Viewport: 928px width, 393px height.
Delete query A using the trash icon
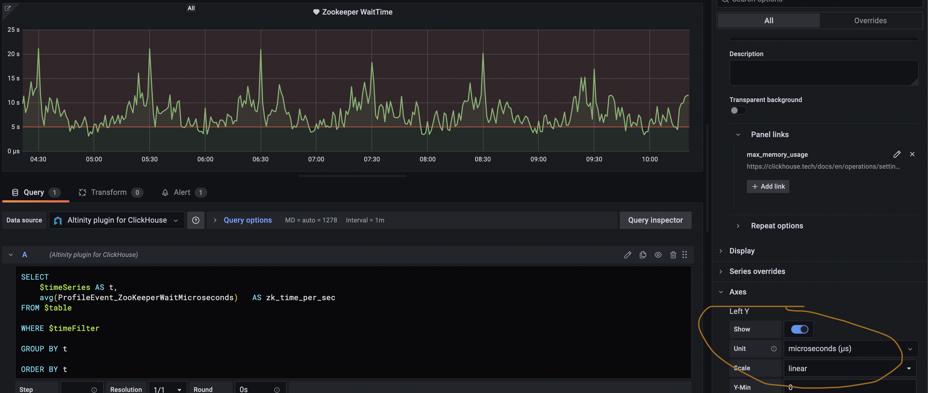click(673, 255)
